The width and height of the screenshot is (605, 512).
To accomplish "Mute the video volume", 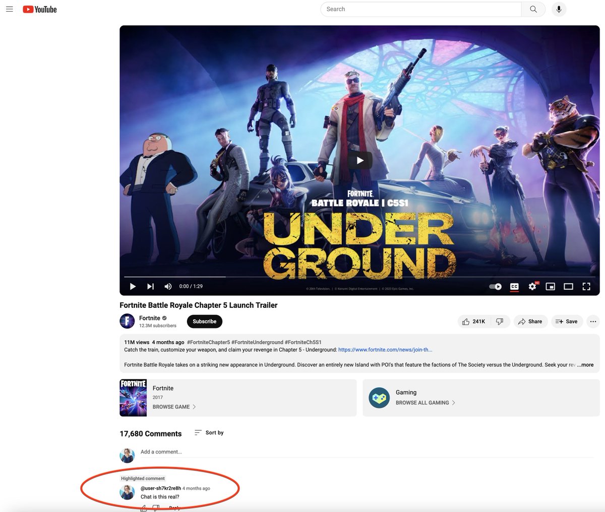I will [x=168, y=286].
